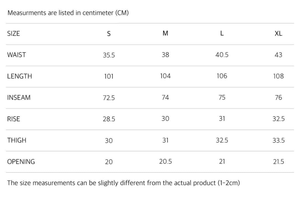The width and height of the screenshot is (300, 198).
Task: Click the L size column header
Action: [222, 33]
